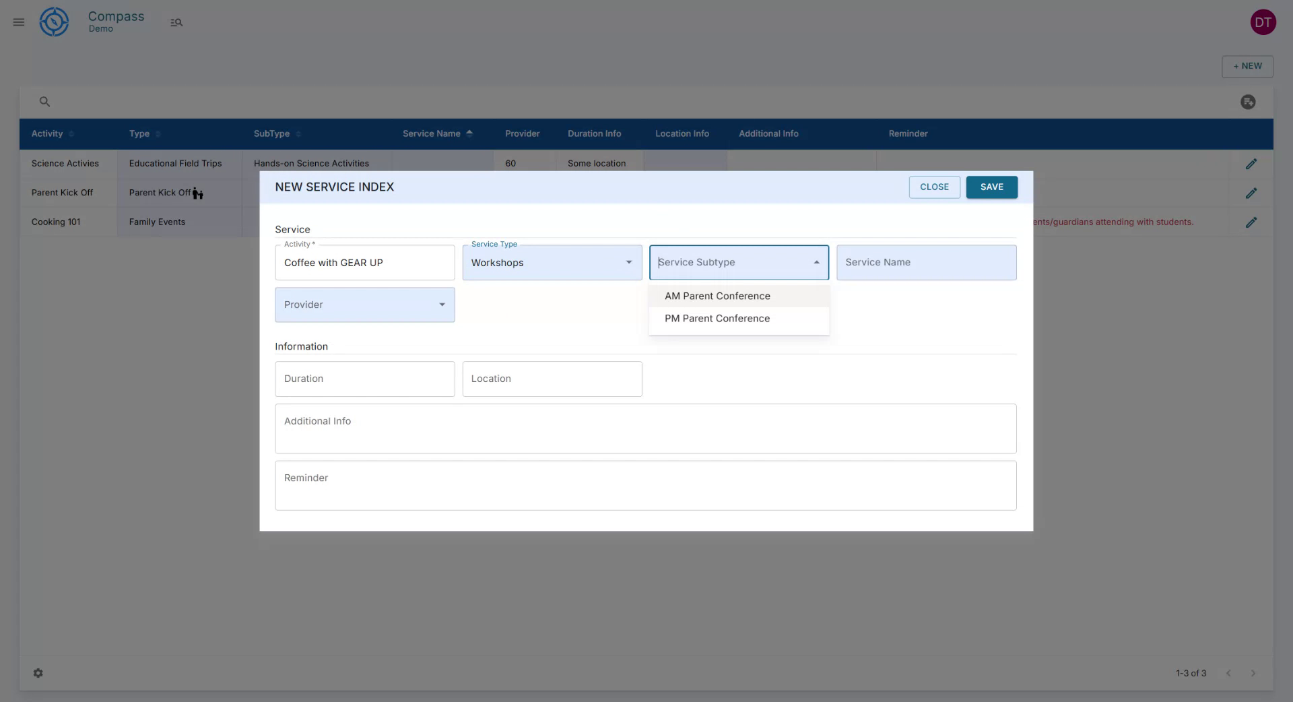Edit the Parent Kick Off row with pencil icon
This screenshot has width=1293, height=702.
1252,193
